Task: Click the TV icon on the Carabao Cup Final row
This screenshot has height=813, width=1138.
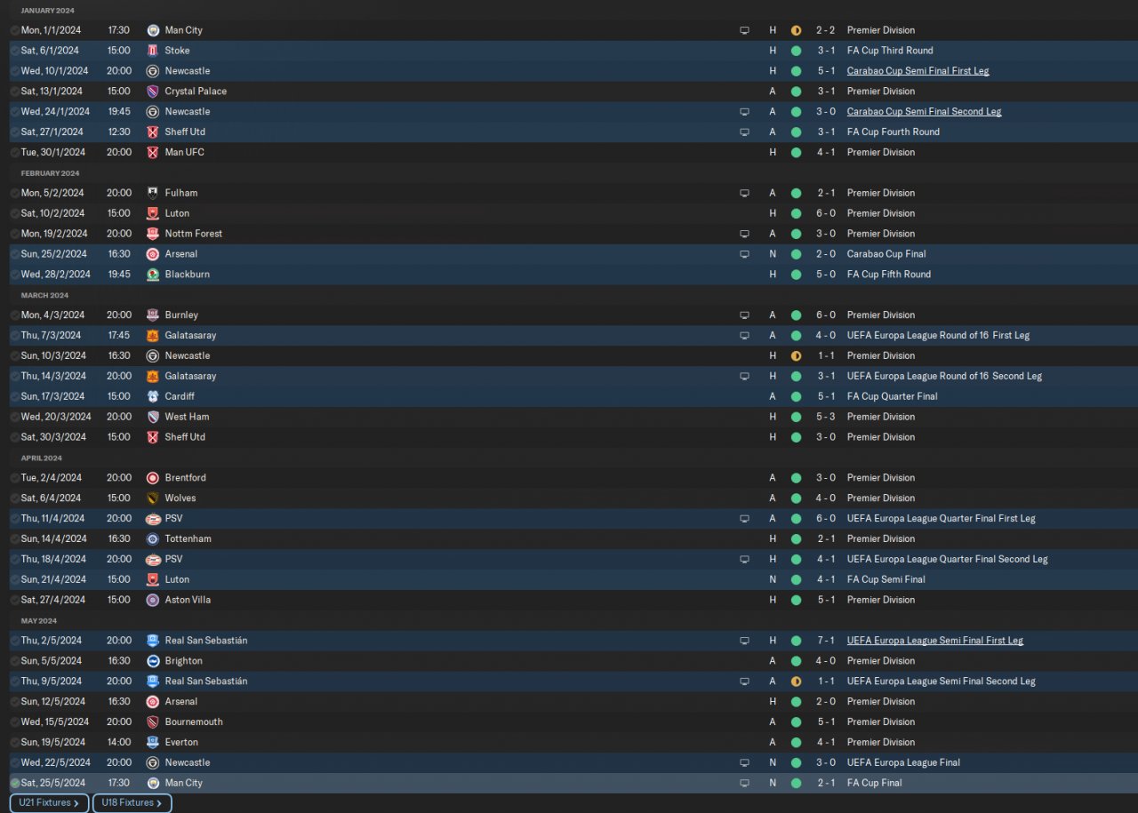Action: click(x=744, y=254)
